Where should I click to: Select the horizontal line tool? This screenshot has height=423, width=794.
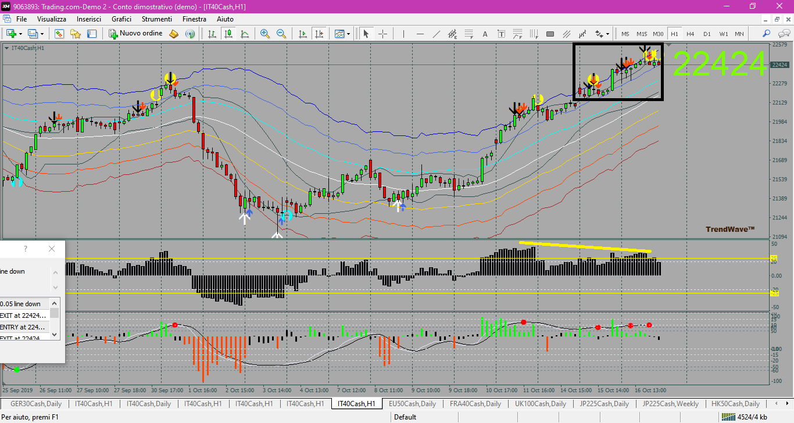coord(420,34)
